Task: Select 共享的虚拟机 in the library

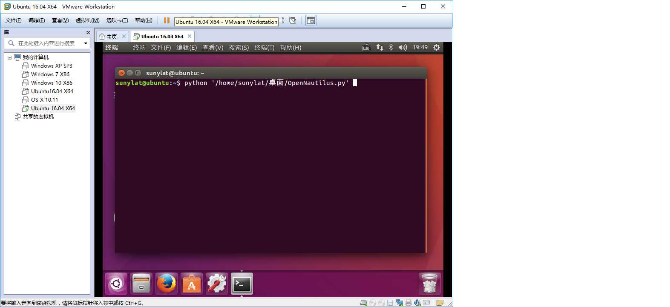Action: [38, 117]
